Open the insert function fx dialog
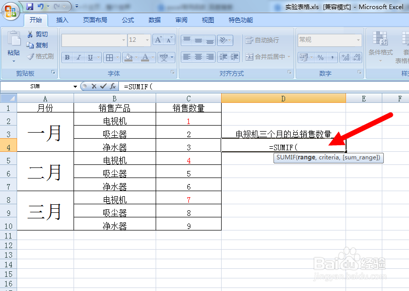 pos(113,86)
